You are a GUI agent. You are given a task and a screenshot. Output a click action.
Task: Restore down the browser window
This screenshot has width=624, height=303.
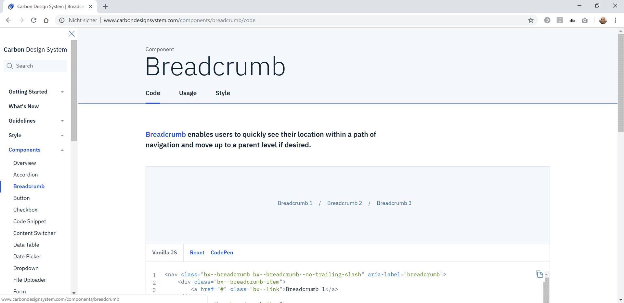coord(597,6)
